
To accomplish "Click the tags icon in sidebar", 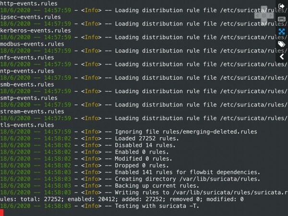I will pos(282,45).
